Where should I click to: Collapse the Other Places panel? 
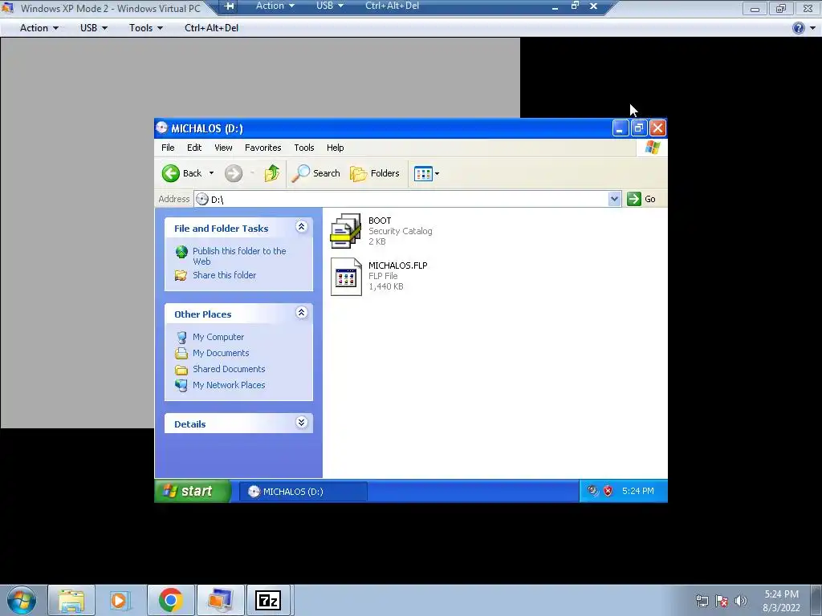tap(302, 313)
